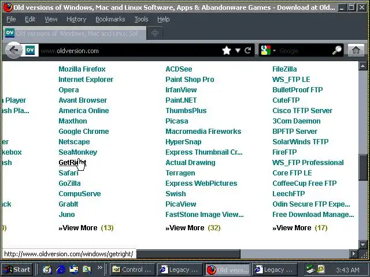Go to the home page with the house icon
Image resolution: width=370 pixels, height=277 pixels.
point(356,50)
